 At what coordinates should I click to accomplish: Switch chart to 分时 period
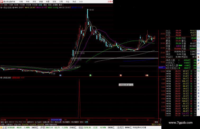coord(6,5)
